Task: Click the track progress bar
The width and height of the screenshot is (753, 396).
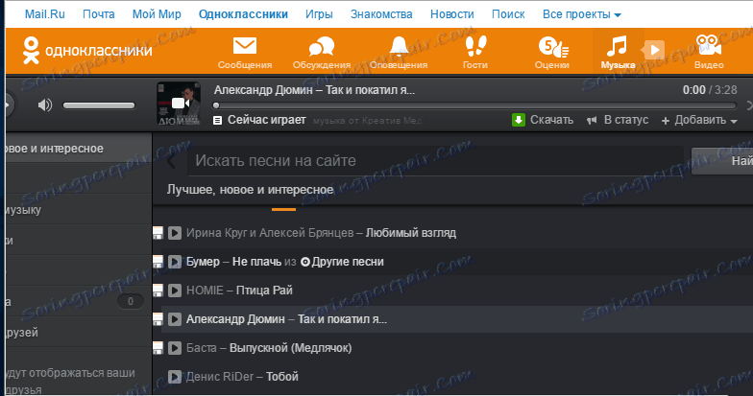Action: (475, 105)
